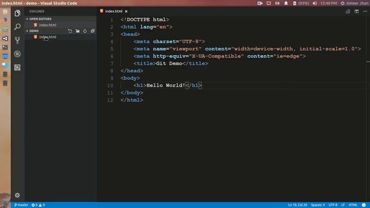Open the Debug view in activity bar
Image resolution: width=370 pixels, height=208 pixels.
[17, 54]
